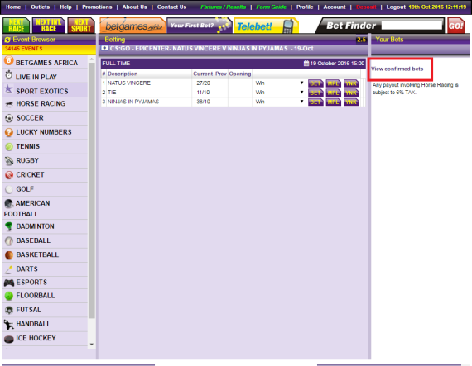Click BET for Natus Vincere

pos(315,83)
